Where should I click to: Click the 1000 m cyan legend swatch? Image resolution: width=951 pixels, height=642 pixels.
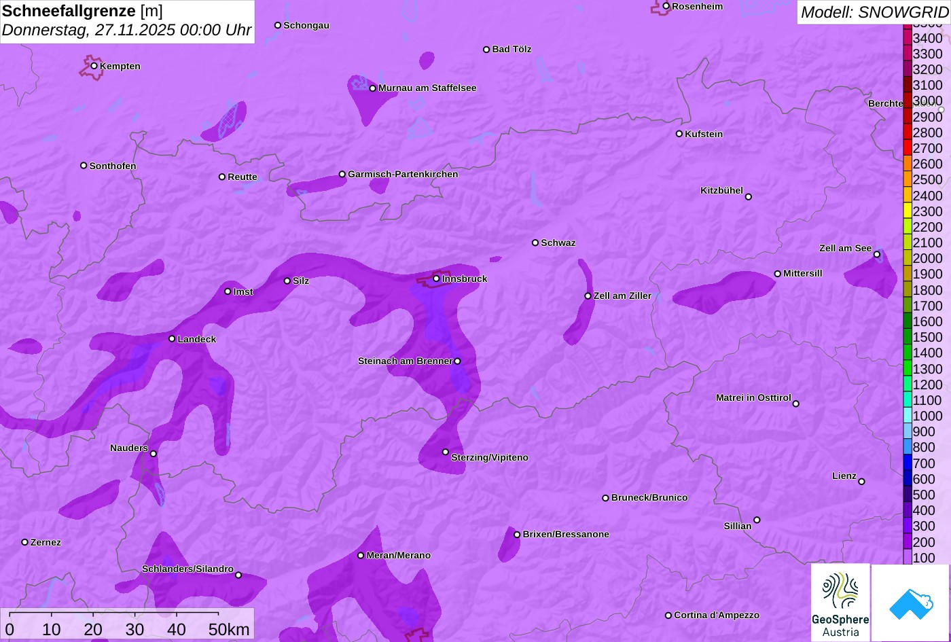click(908, 416)
